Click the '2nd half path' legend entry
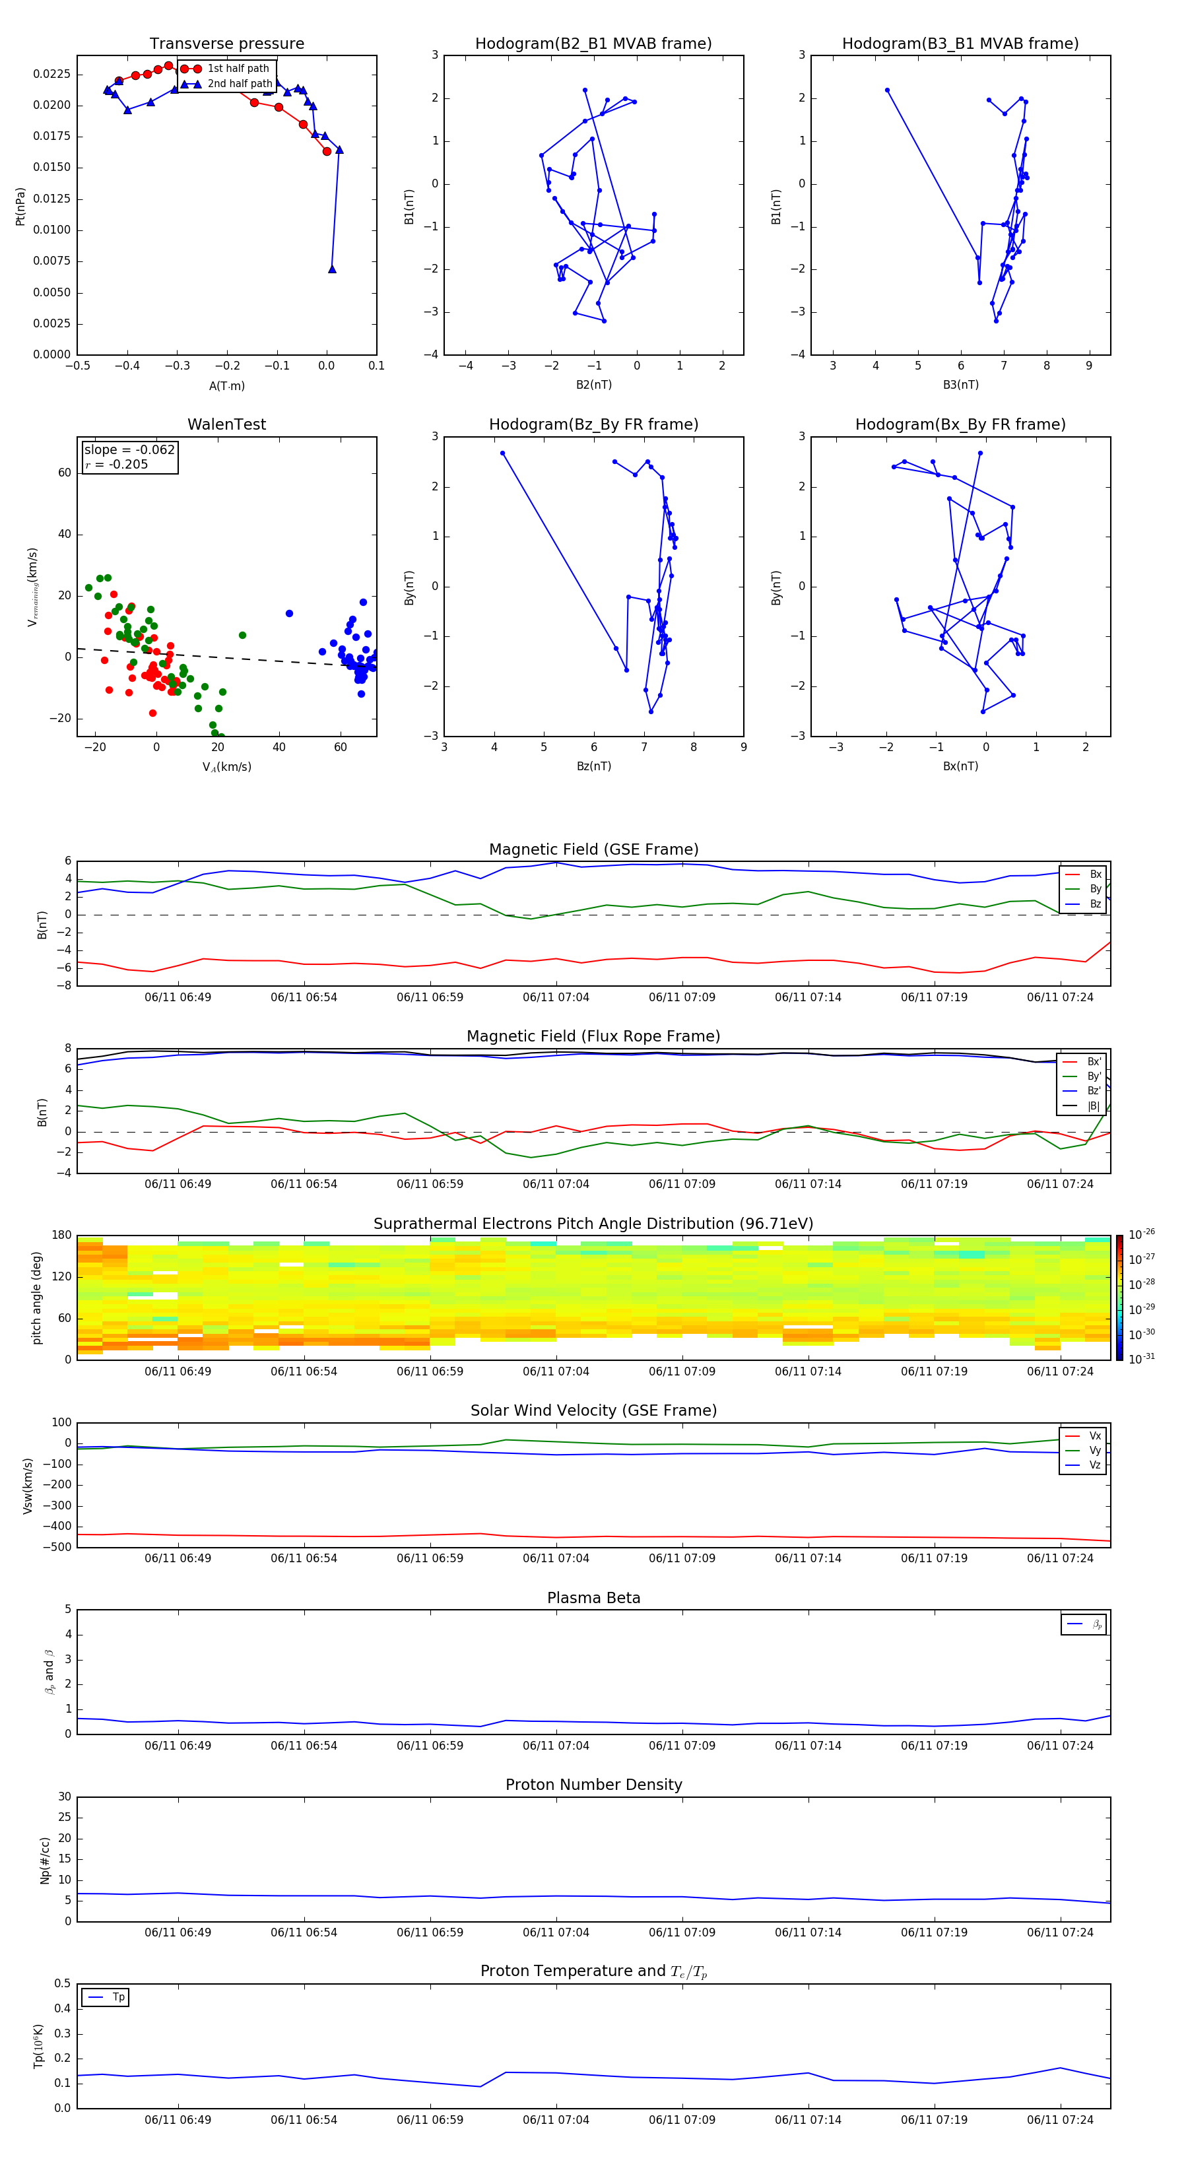The image size is (1188, 2178). (228, 84)
